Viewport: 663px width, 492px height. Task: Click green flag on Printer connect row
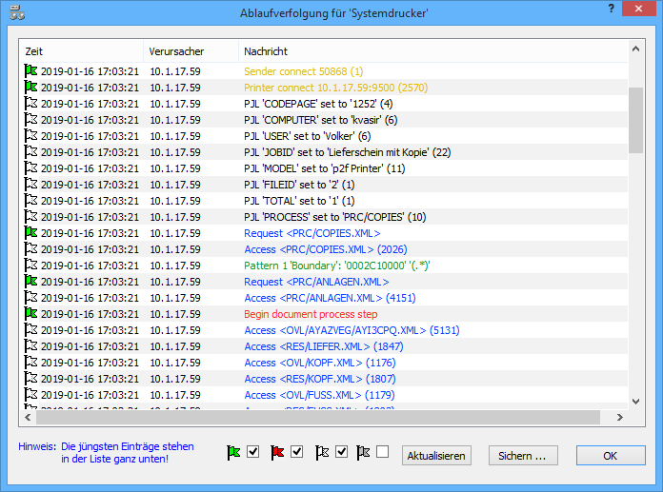[31, 88]
